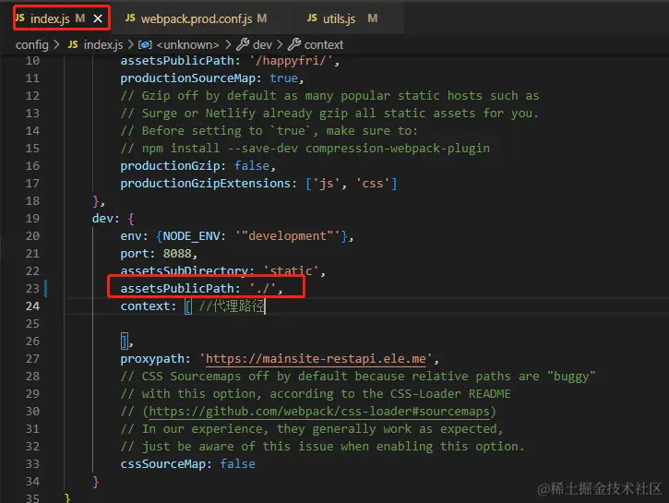
Task: Click the JS icon on the index.js tab
Action: [20, 18]
